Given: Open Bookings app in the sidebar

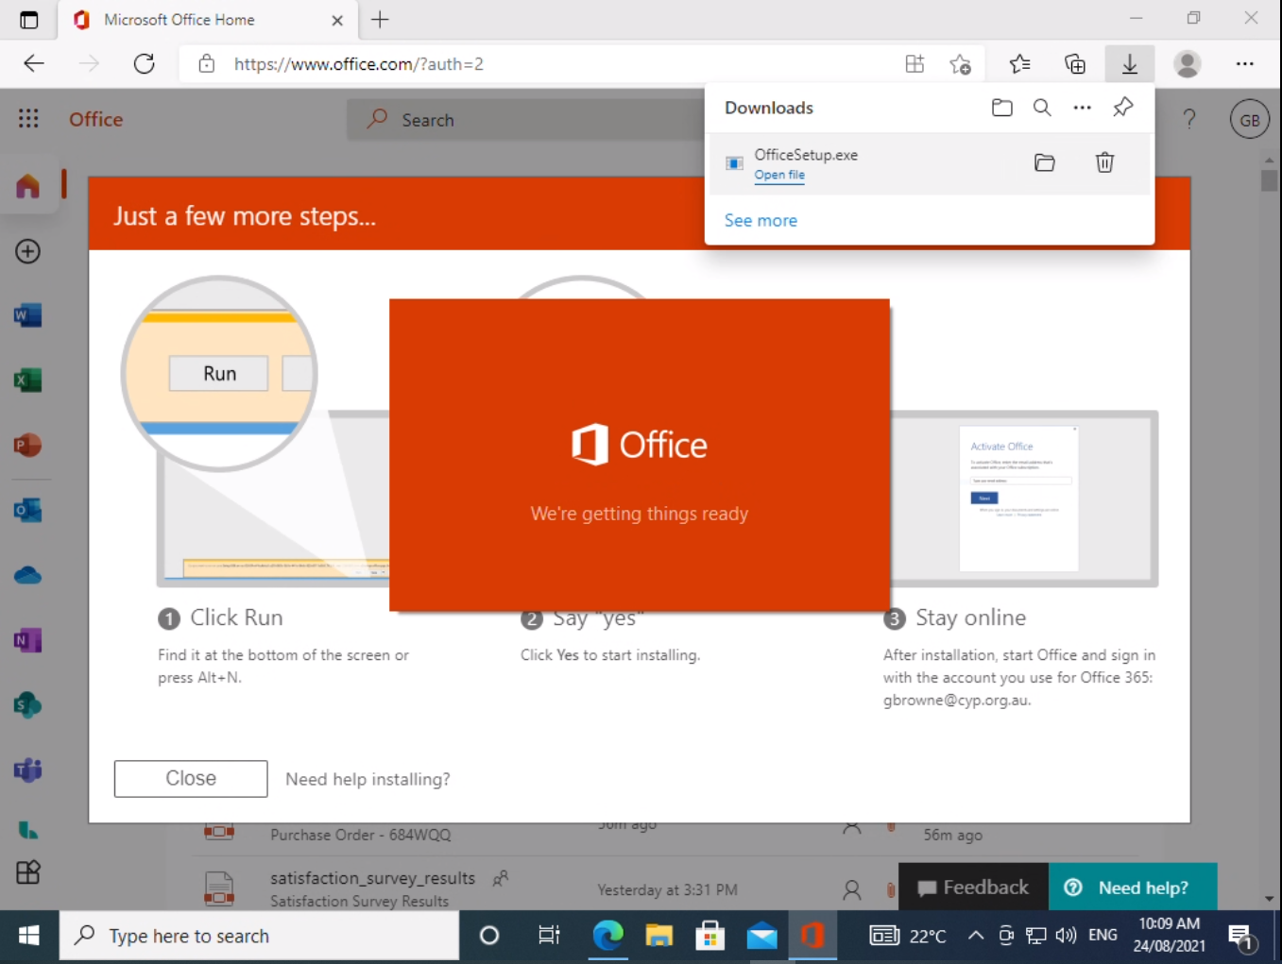Looking at the screenshot, I should [28, 830].
